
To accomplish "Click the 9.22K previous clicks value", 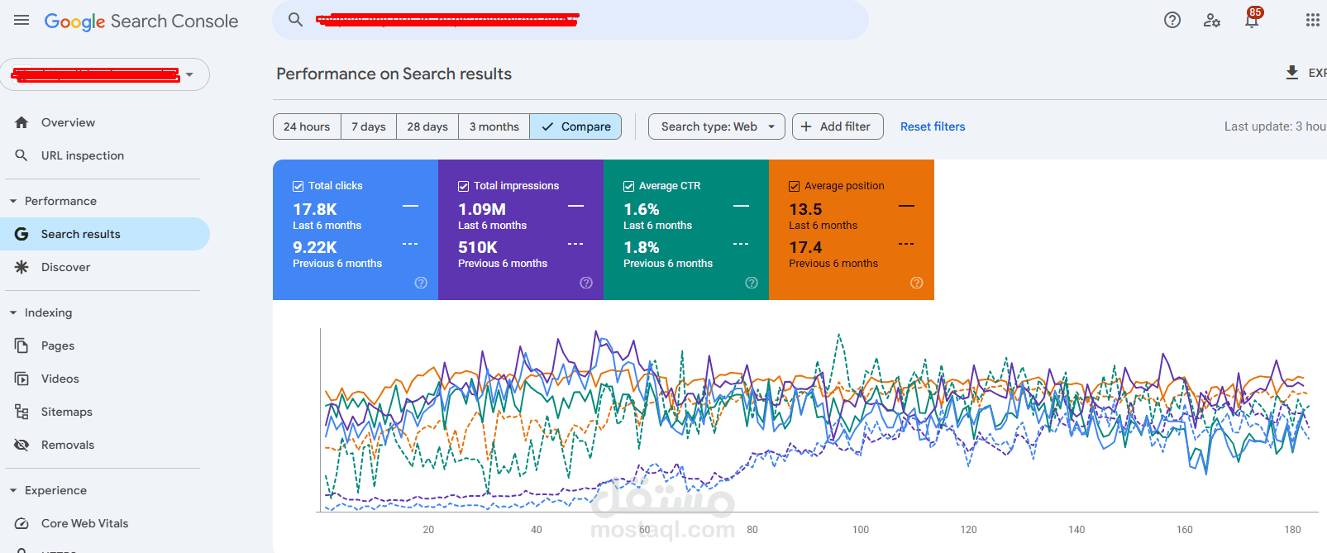I will click(315, 247).
